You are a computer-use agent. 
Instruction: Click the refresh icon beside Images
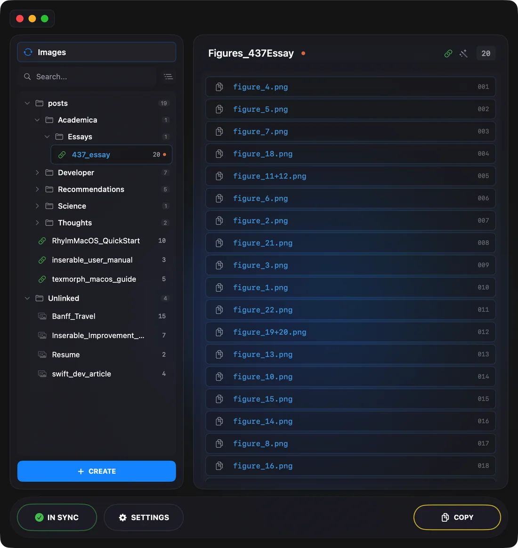[x=28, y=52]
